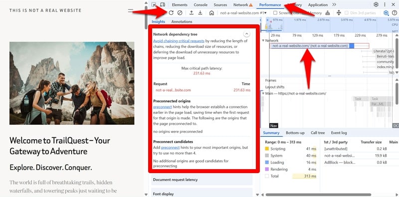Click the inspect element picker icon
Image resolution: width=399 pixels, height=197 pixels.
tap(154, 4)
